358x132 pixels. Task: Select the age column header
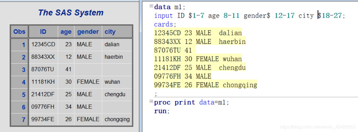(66, 32)
